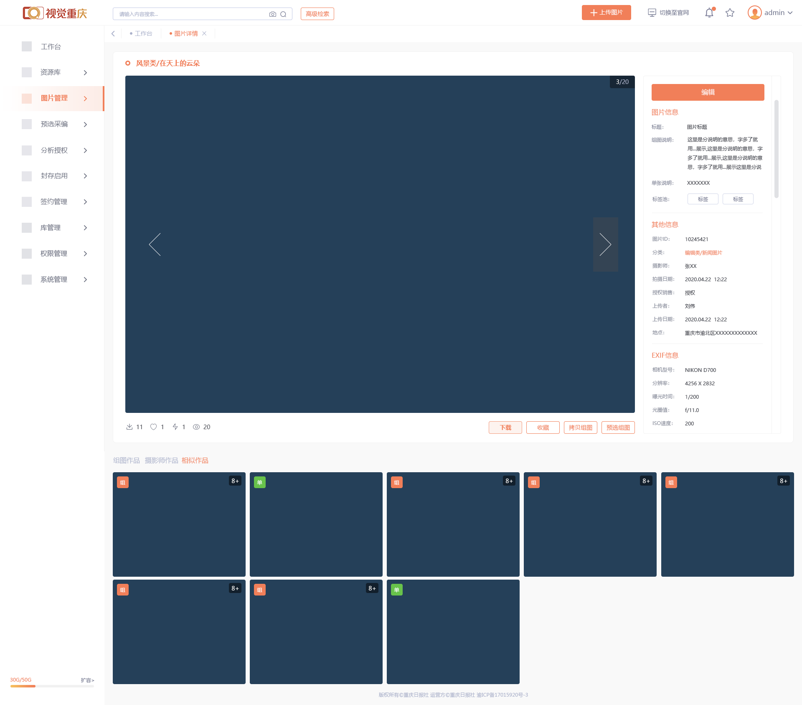This screenshot has height=705, width=802.
Task: Click the 工作台 sidebar icon
Action: [27, 46]
